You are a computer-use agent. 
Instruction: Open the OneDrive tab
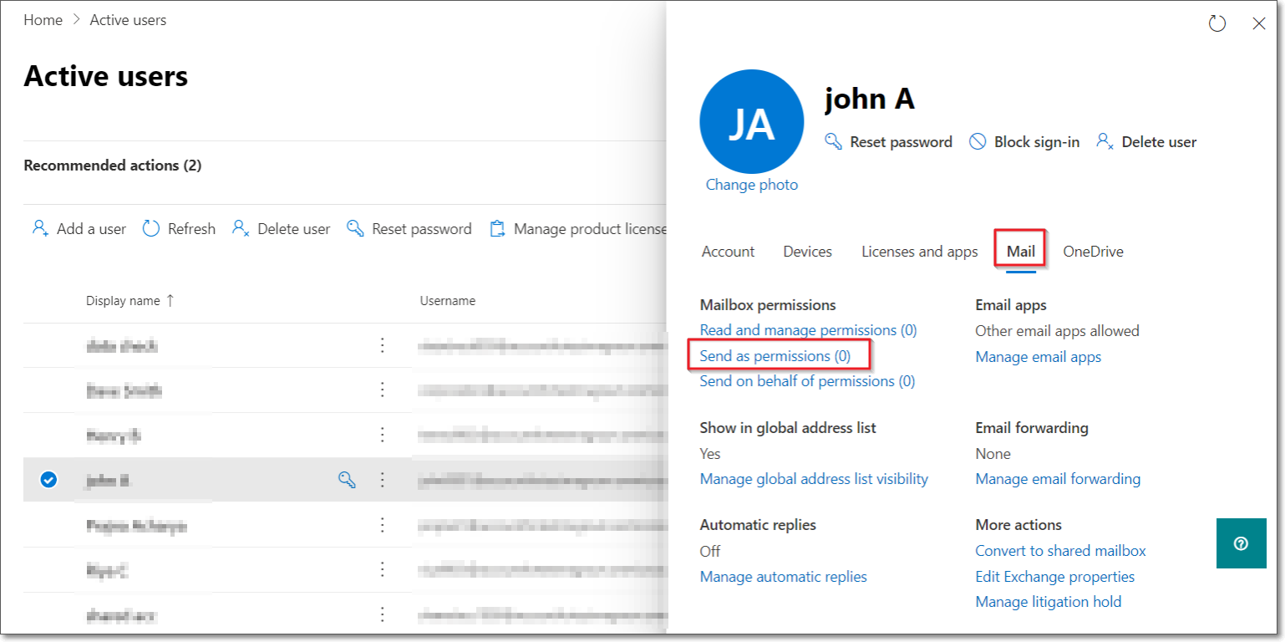tap(1093, 252)
